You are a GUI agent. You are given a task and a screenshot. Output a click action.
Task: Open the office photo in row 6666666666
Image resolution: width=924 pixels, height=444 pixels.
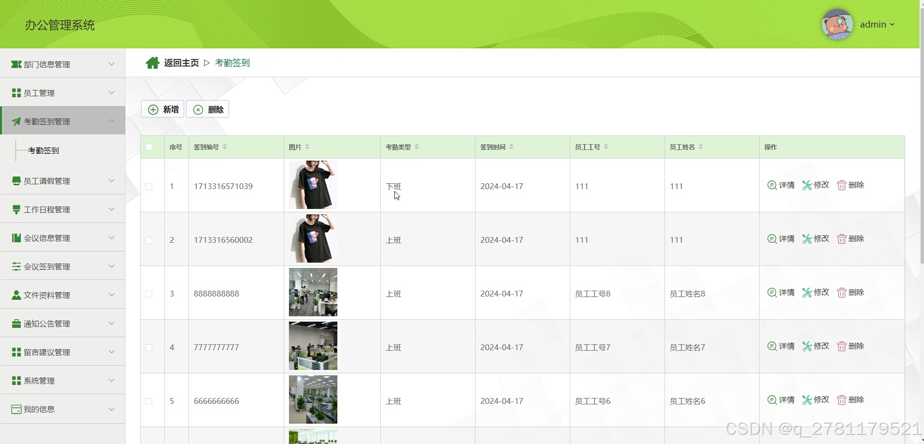click(x=313, y=400)
